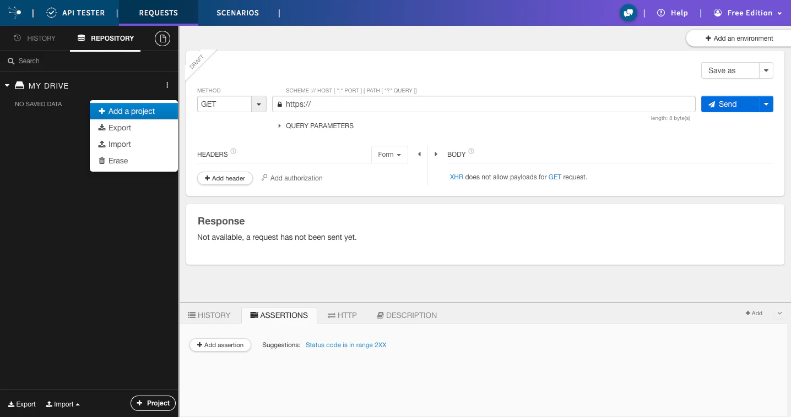791x417 pixels.
Task: Collapse the My Drive tree
Action: coord(7,85)
